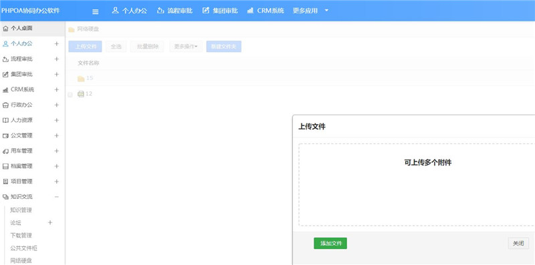This screenshot has width=535, height=265.
Task: Toggle the hamburger menu icon in header
Action: pyautogui.click(x=96, y=11)
